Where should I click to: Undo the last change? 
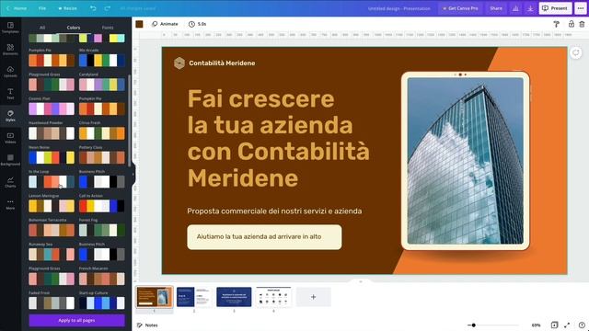93,8
